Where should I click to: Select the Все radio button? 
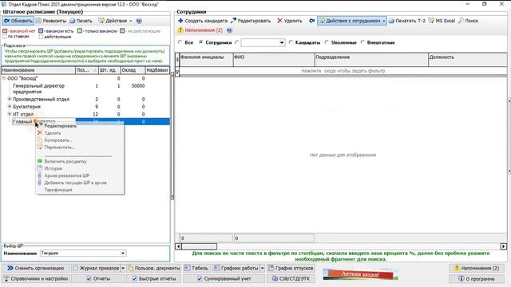tap(180, 42)
